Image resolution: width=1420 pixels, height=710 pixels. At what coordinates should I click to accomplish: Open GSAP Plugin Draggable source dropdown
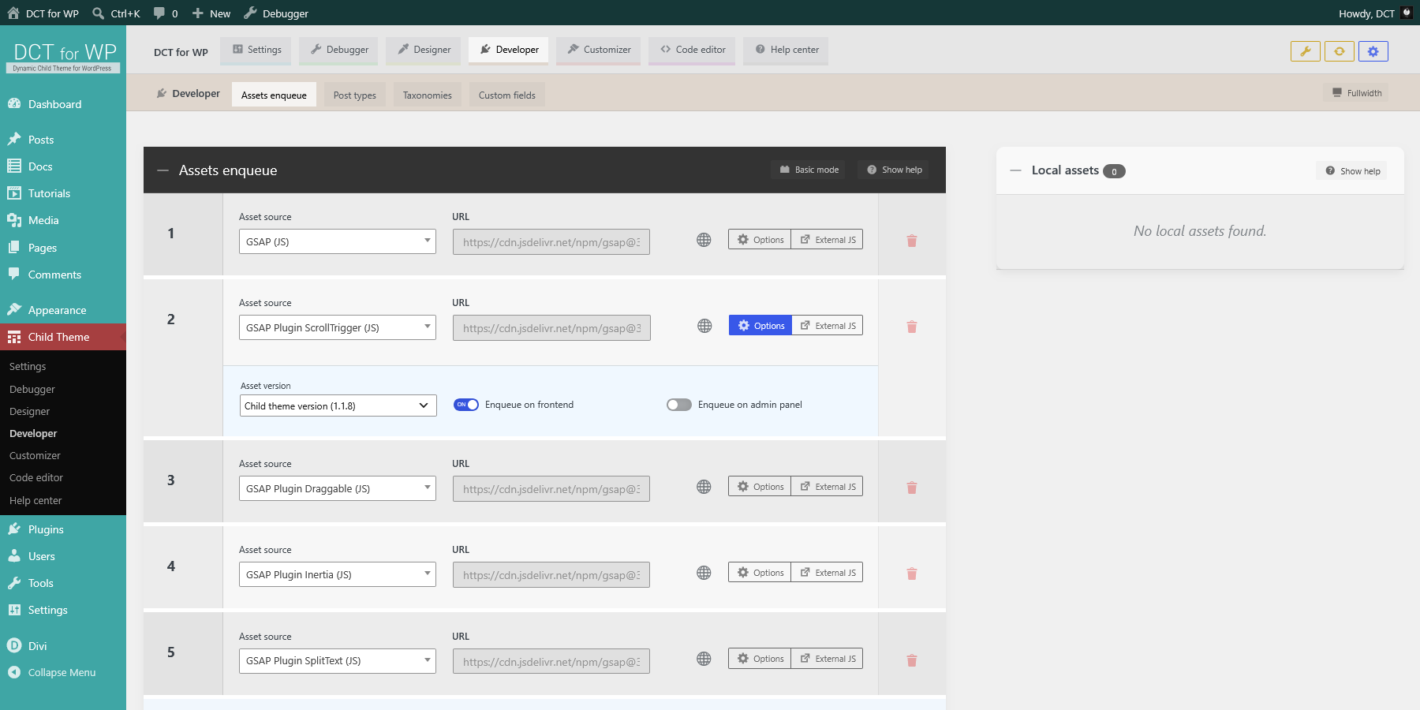click(337, 488)
